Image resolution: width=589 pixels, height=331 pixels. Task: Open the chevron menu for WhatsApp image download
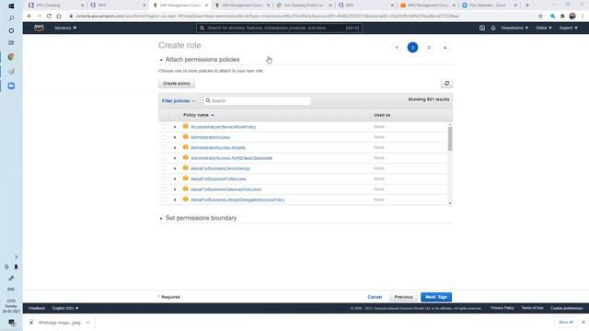coord(87,323)
